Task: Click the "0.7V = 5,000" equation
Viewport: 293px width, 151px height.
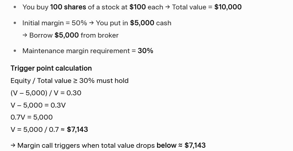Action: pos(32,117)
